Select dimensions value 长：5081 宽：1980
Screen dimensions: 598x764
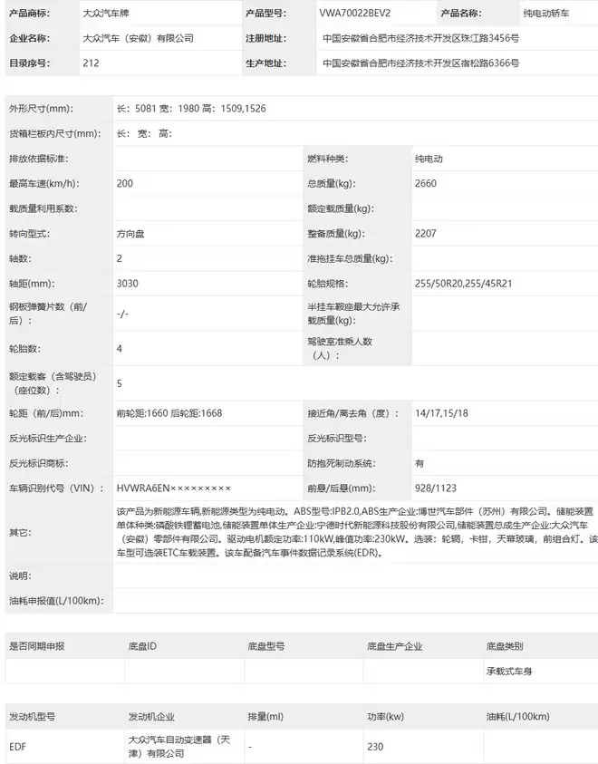tap(191, 108)
